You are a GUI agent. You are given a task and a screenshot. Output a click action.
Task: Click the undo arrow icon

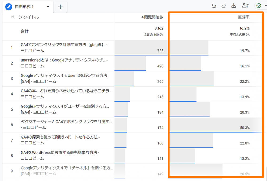(214, 6)
